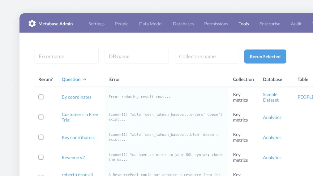Navigate to the Permissions tab
Screen dimensions: 313x176
pos(216,24)
